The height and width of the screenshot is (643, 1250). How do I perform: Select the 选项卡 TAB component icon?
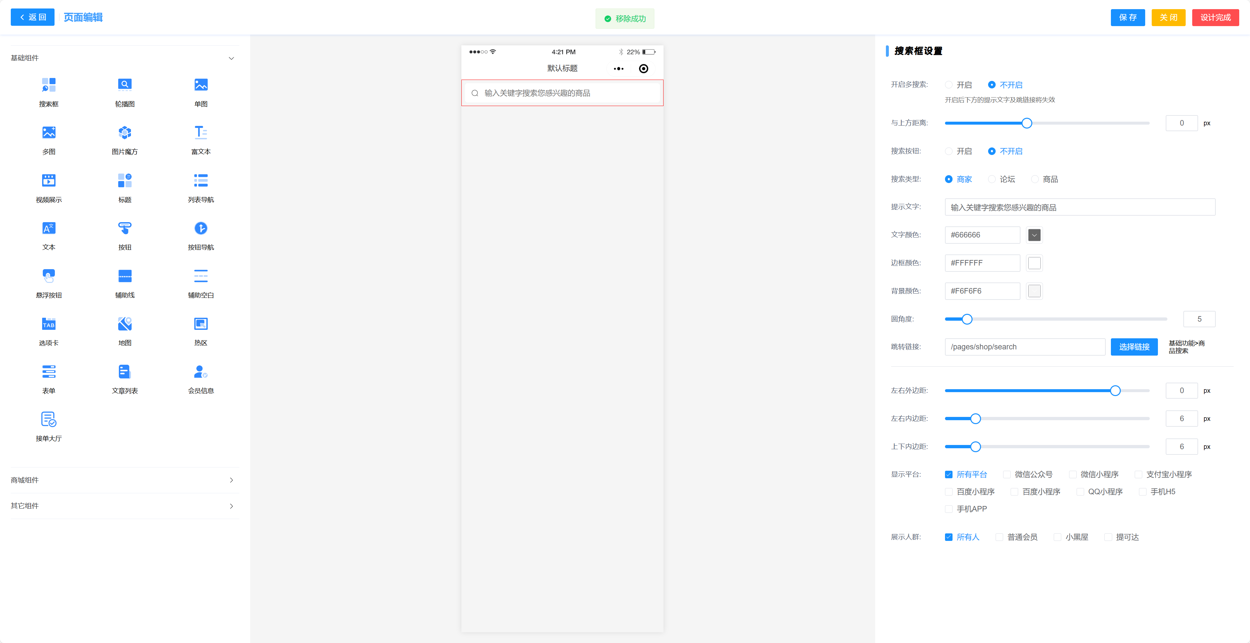[x=49, y=324]
